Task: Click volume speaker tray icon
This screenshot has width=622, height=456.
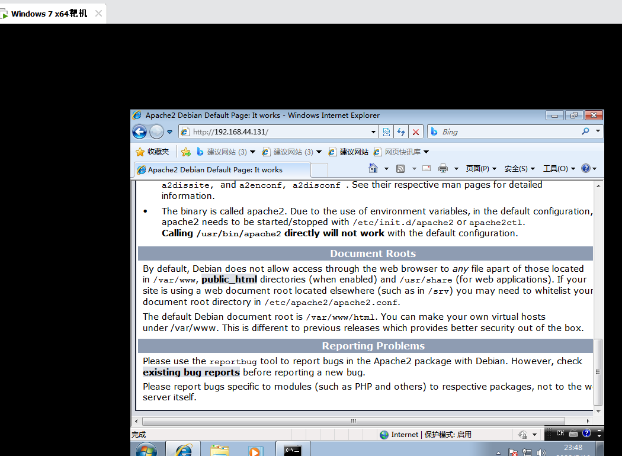Action: coord(541,452)
